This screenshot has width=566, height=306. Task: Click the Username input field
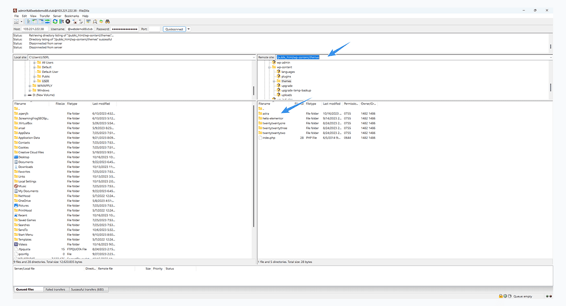coord(80,29)
